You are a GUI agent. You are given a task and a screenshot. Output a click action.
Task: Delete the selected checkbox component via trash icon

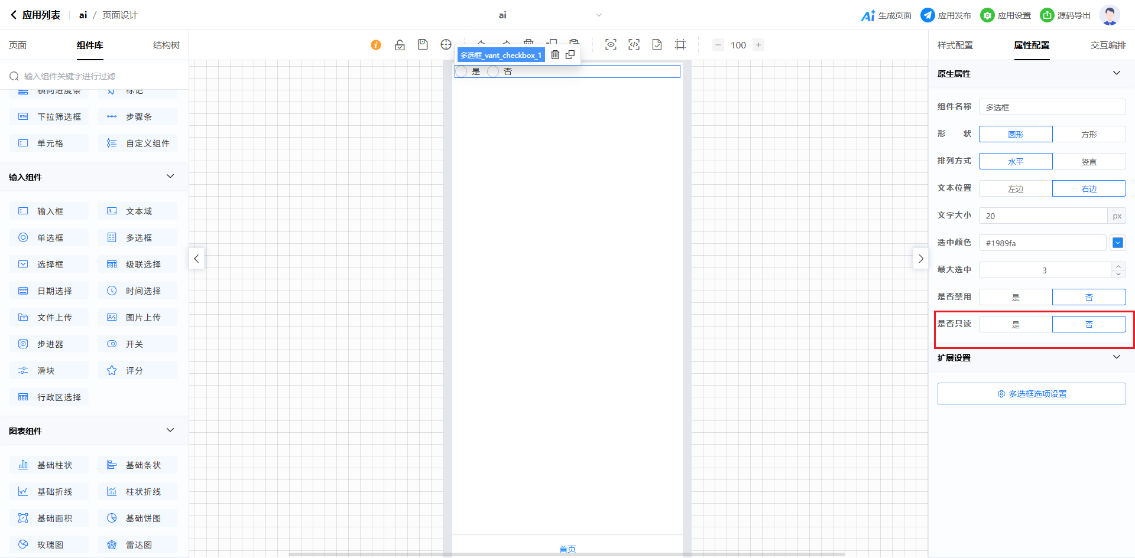[x=555, y=55]
